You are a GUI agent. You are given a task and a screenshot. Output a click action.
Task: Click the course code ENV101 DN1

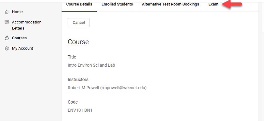[x=80, y=110]
